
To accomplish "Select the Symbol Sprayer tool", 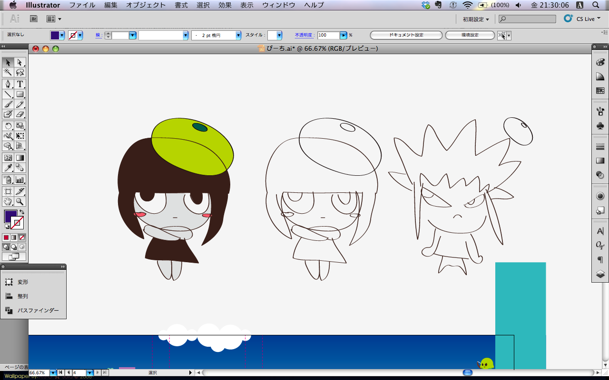I will [8, 180].
